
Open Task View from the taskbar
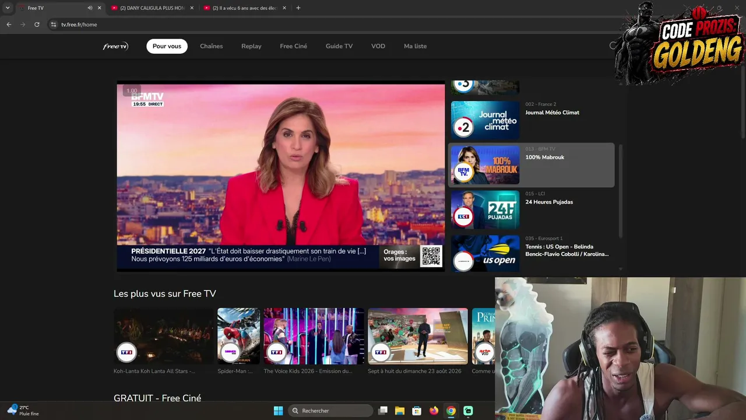point(383,411)
